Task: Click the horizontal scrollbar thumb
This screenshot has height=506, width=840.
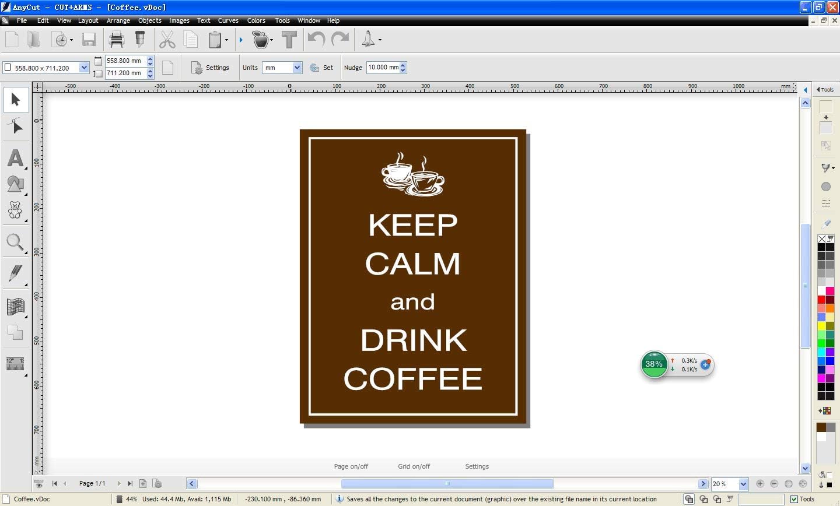Action: click(x=447, y=483)
